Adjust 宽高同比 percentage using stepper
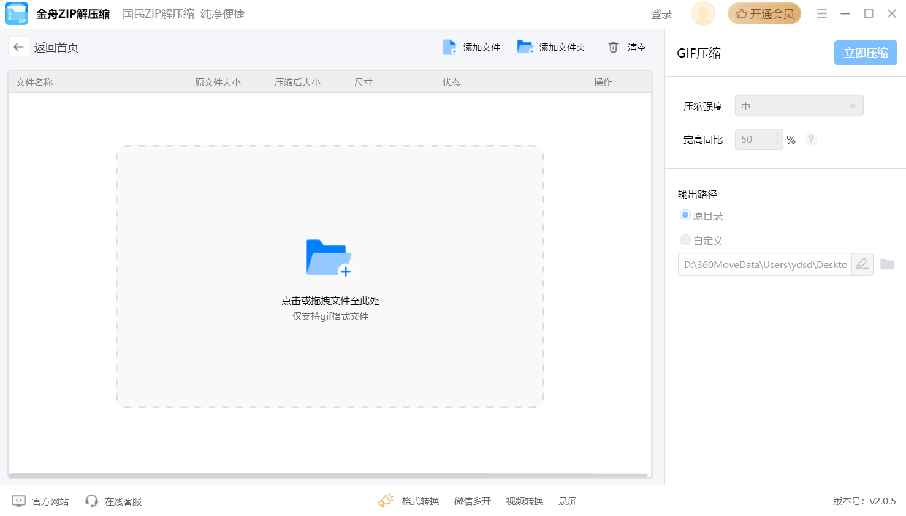The width and height of the screenshot is (906, 516). click(777, 139)
